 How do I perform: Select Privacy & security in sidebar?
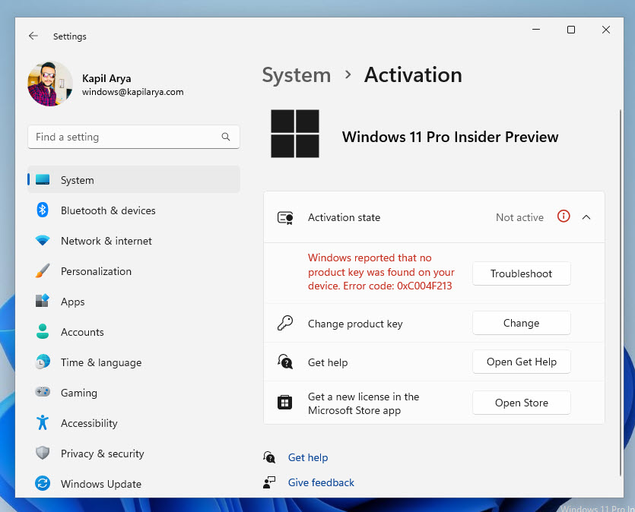(102, 454)
